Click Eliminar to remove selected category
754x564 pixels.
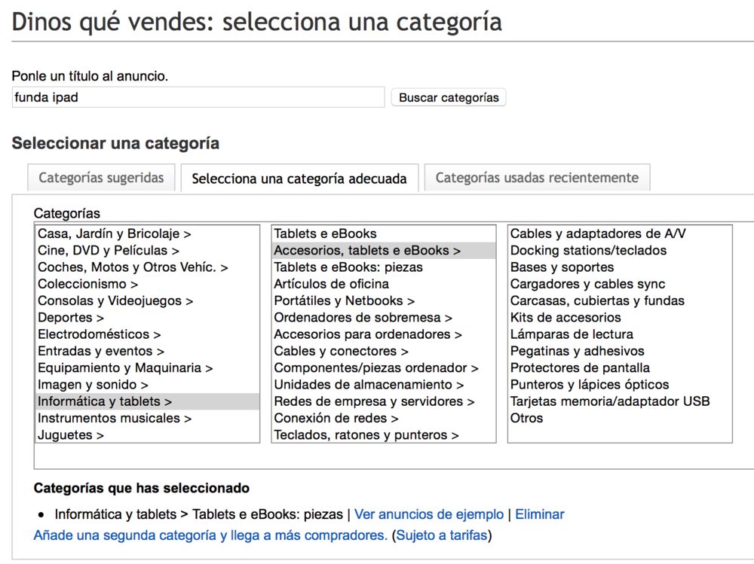539,515
